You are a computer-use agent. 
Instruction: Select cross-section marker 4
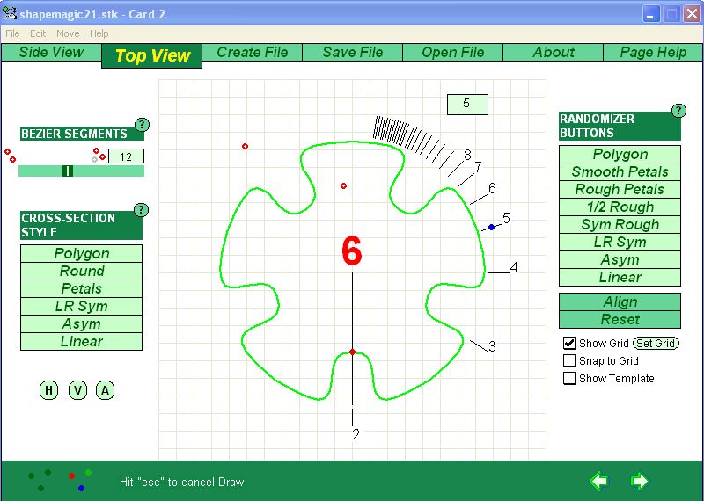514,267
